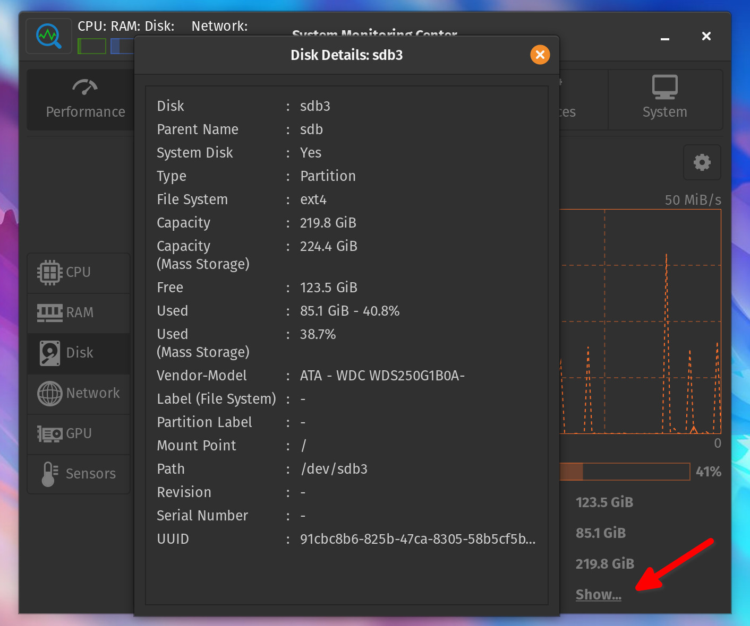Screen dimensions: 750x626
Task: Open the gear customization menu
Action: (x=702, y=162)
